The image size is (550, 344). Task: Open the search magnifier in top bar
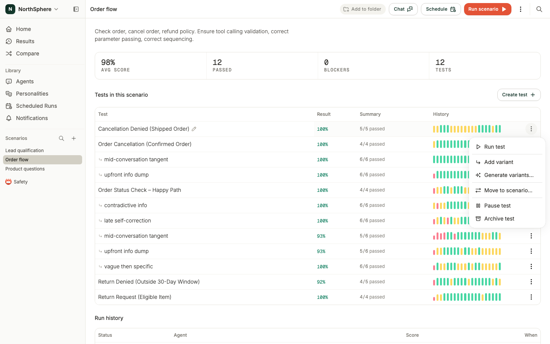tap(539, 9)
